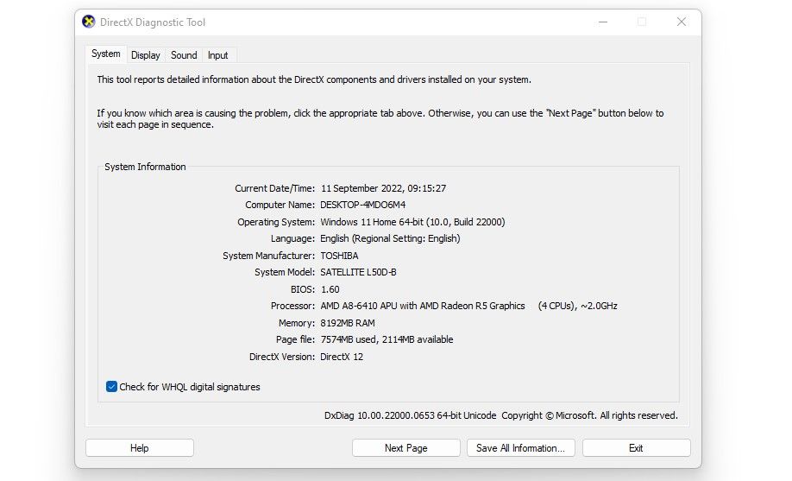
Task: Open the Input tab
Action: [x=217, y=55]
